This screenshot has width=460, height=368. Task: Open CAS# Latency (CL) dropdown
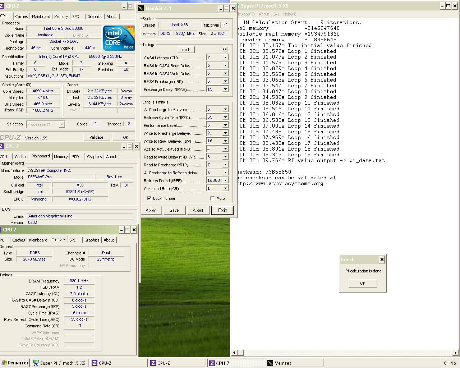[225, 57]
